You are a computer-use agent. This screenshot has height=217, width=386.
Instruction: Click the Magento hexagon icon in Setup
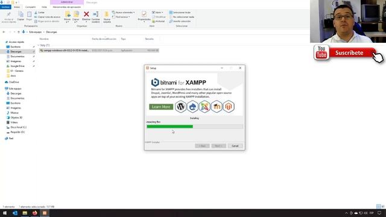(x=229, y=107)
